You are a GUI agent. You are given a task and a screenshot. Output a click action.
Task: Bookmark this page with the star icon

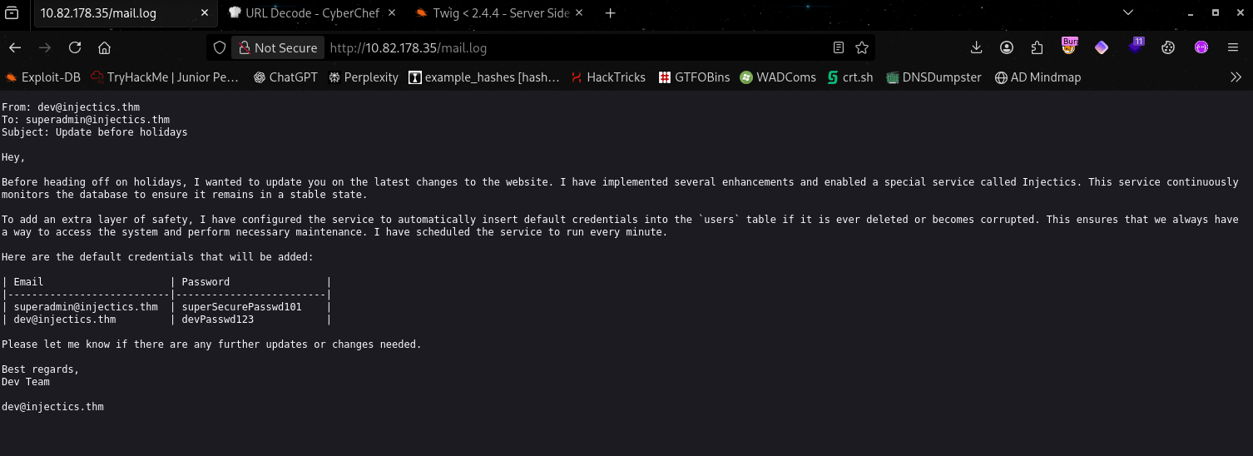click(x=862, y=47)
